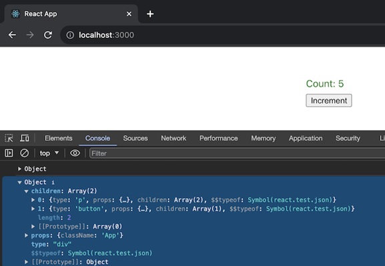Activate the inspect element picker icon
The height and width of the screenshot is (266, 385).
9,139
